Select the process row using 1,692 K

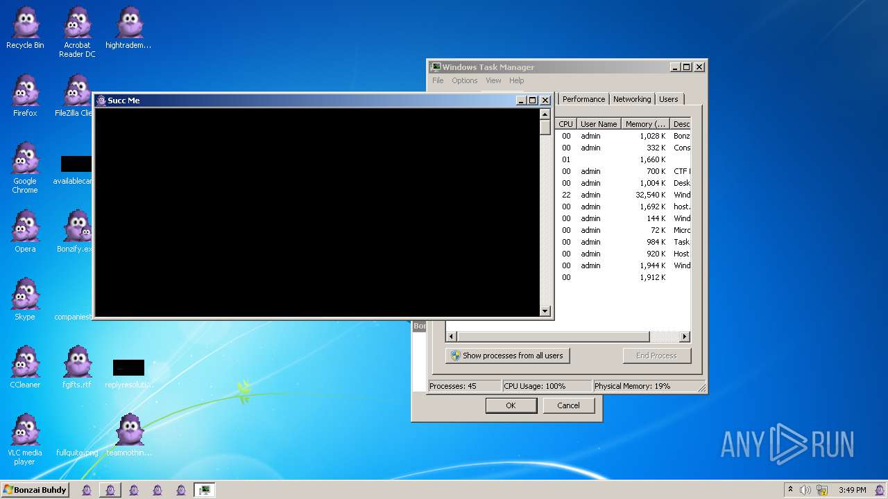pos(623,207)
